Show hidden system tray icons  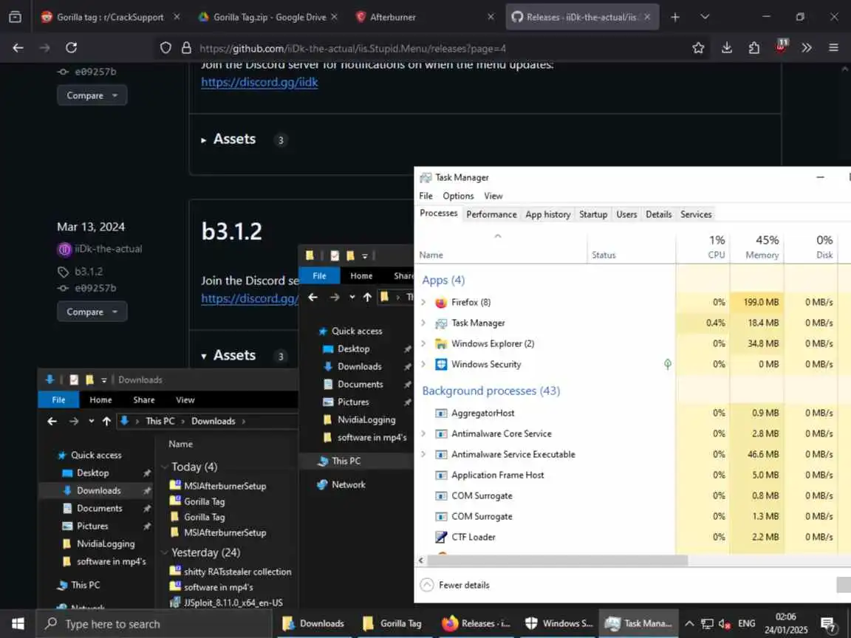[x=689, y=623]
